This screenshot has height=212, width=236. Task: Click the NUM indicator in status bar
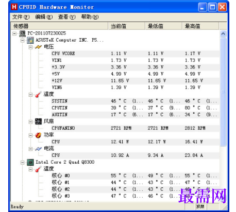click(x=200, y=206)
